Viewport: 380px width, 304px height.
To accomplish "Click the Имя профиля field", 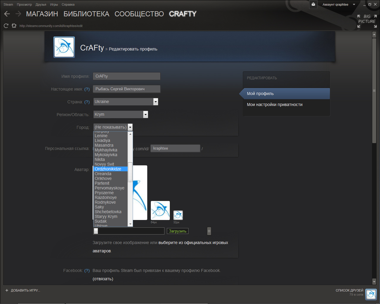I will (126, 76).
